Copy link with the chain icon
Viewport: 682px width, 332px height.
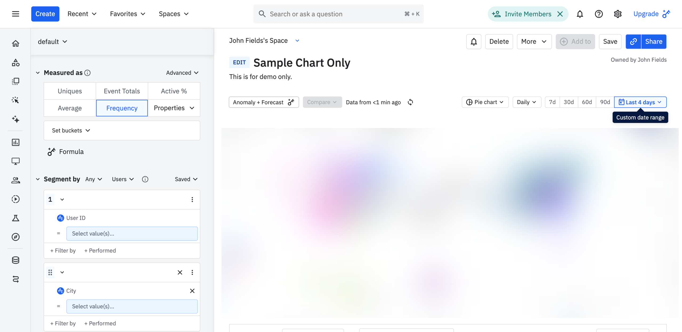click(x=633, y=41)
